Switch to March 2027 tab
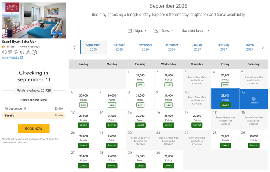 pos(250,47)
